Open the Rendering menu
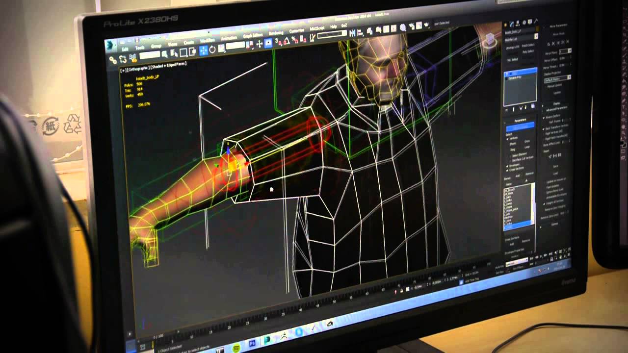The image size is (628, 353). [x=276, y=33]
